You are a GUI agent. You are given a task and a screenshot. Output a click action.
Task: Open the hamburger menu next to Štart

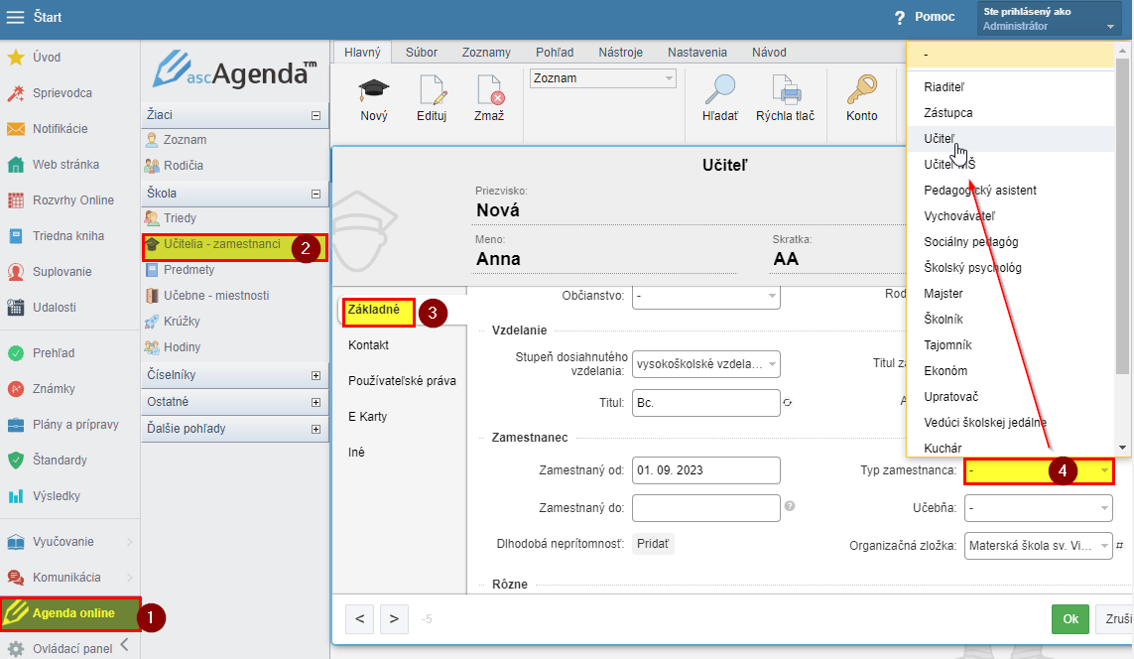click(x=16, y=17)
